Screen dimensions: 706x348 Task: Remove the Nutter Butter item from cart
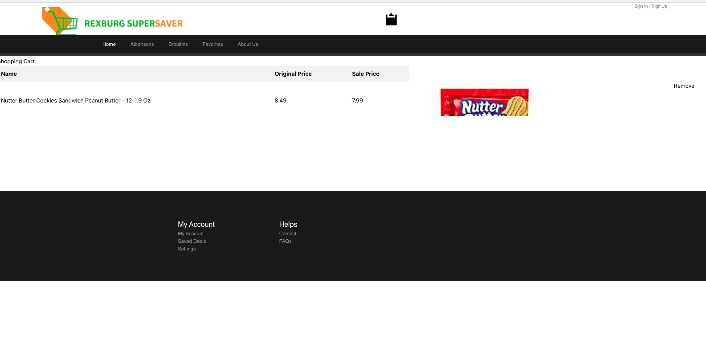[x=684, y=86]
